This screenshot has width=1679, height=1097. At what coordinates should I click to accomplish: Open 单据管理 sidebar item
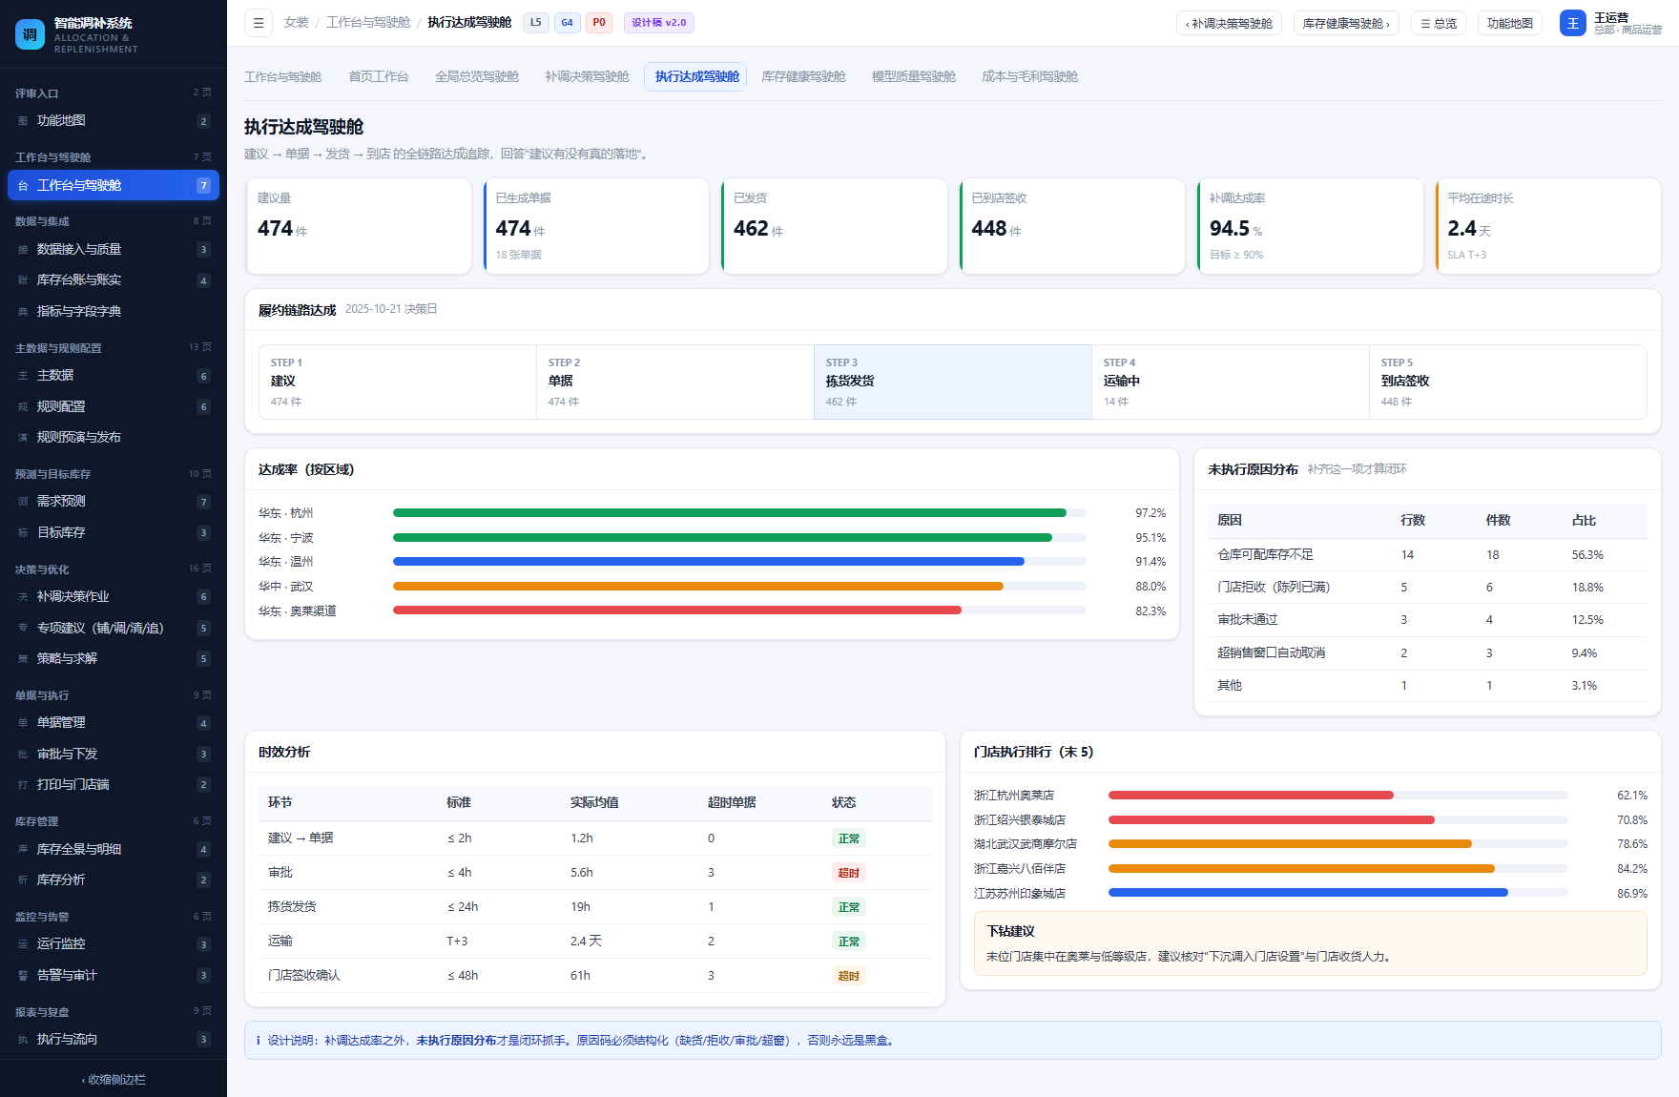[x=114, y=723]
